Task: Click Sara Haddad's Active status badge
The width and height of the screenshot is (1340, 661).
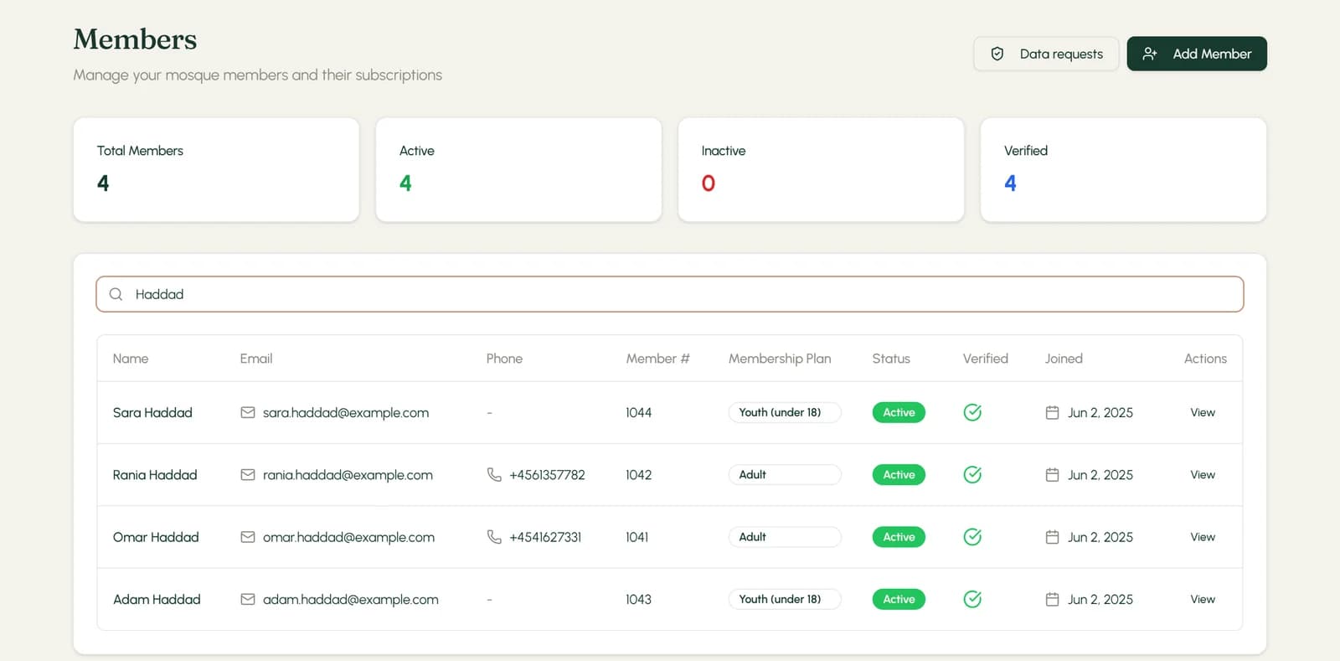Action: tap(899, 412)
